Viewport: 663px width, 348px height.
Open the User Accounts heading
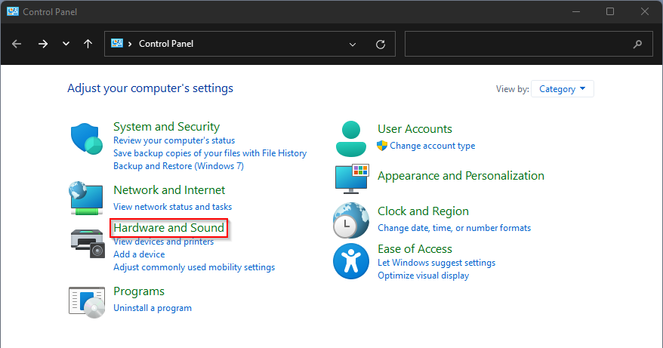pos(415,128)
